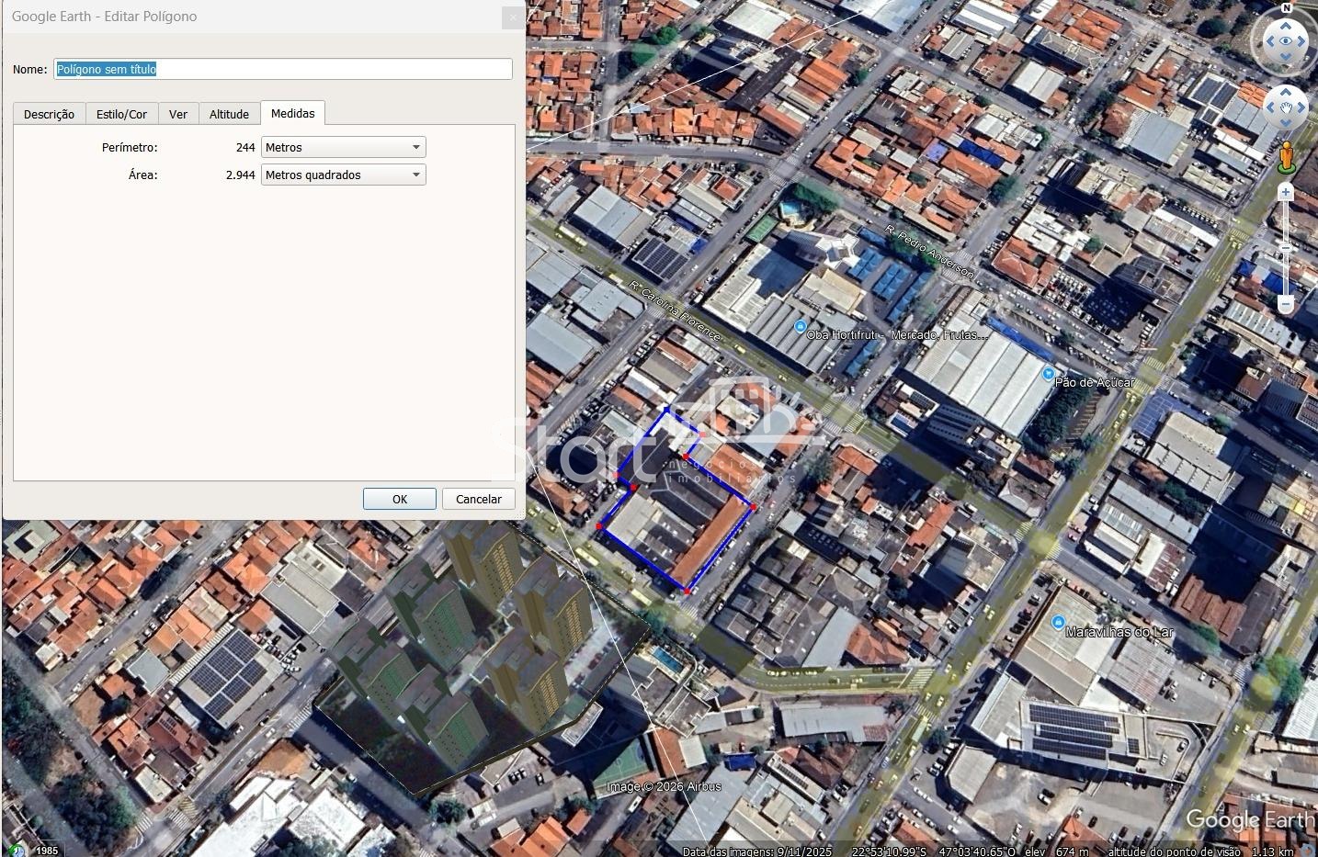Go to the Ver tab
The width and height of the screenshot is (1318, 857).
point(178,114)
